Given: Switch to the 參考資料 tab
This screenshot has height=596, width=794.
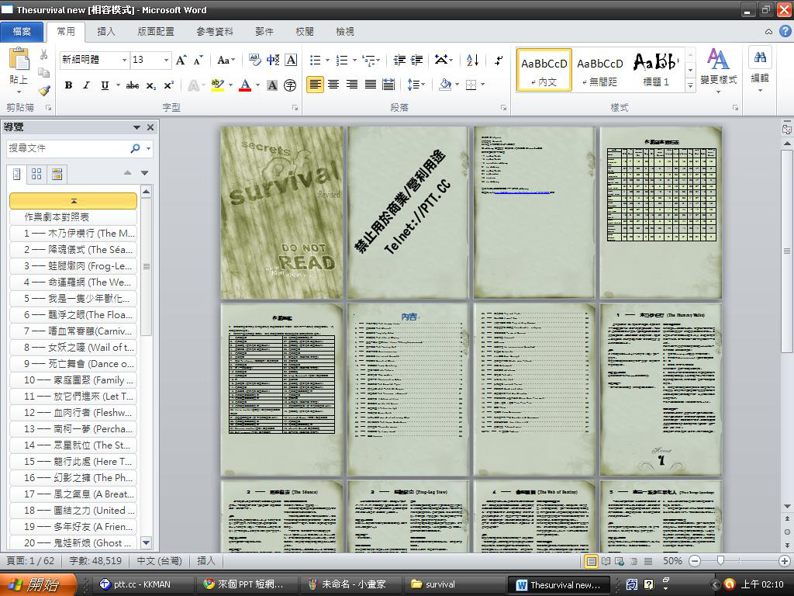Looking at the screenshot, I should coord(216,31).
